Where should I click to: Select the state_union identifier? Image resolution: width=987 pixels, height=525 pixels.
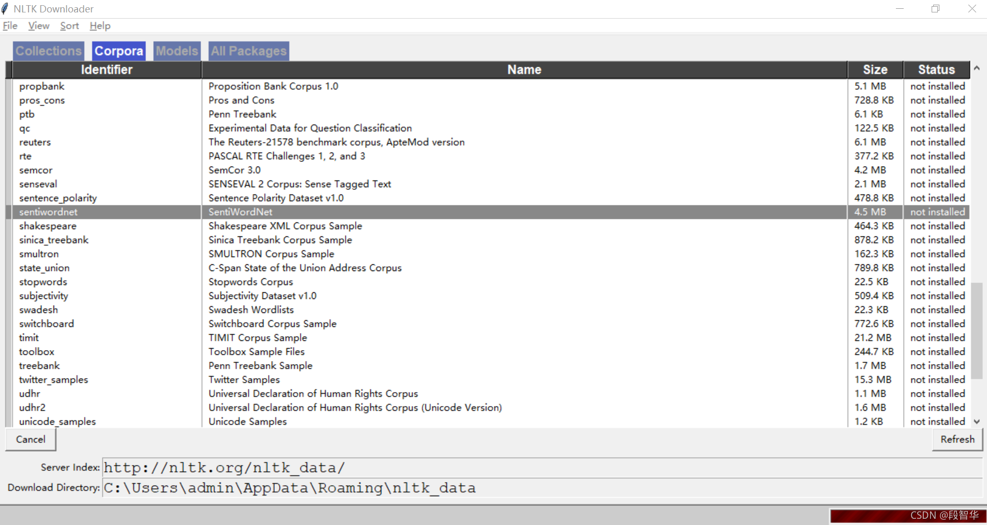click(x=45, y=268)
